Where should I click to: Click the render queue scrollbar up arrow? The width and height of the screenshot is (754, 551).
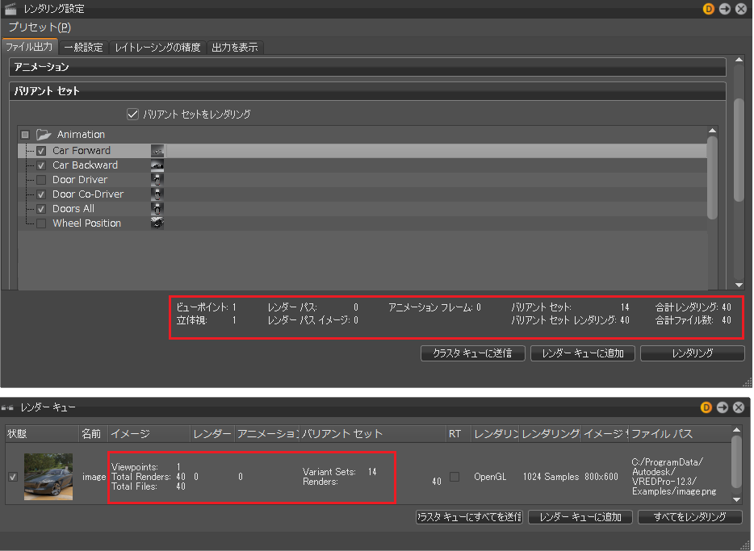[x=736, y=429]
